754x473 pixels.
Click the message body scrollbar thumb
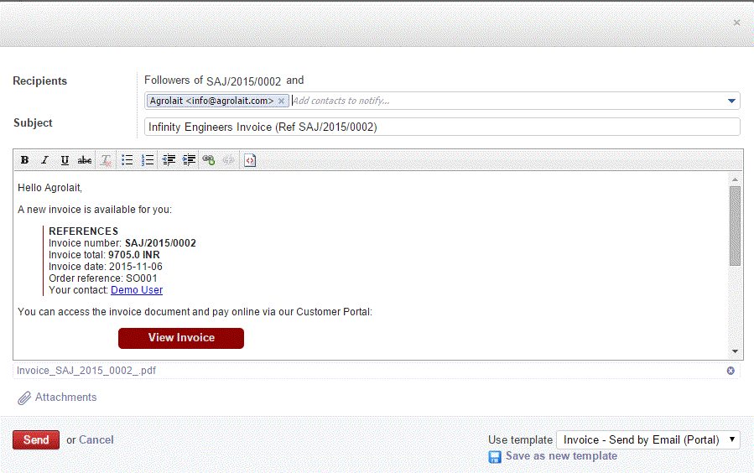pyautogui.click(x=734, y=226)
